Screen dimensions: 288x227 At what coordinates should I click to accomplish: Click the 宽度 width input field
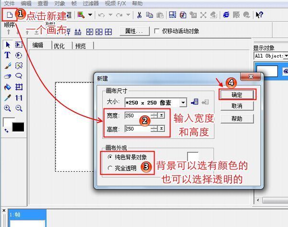(x=138, y=115)
